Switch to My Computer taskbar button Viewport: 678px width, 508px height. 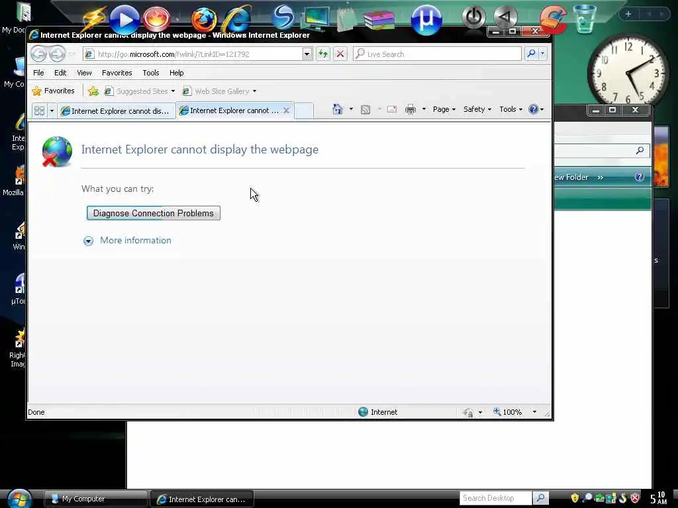coord(96,499)
